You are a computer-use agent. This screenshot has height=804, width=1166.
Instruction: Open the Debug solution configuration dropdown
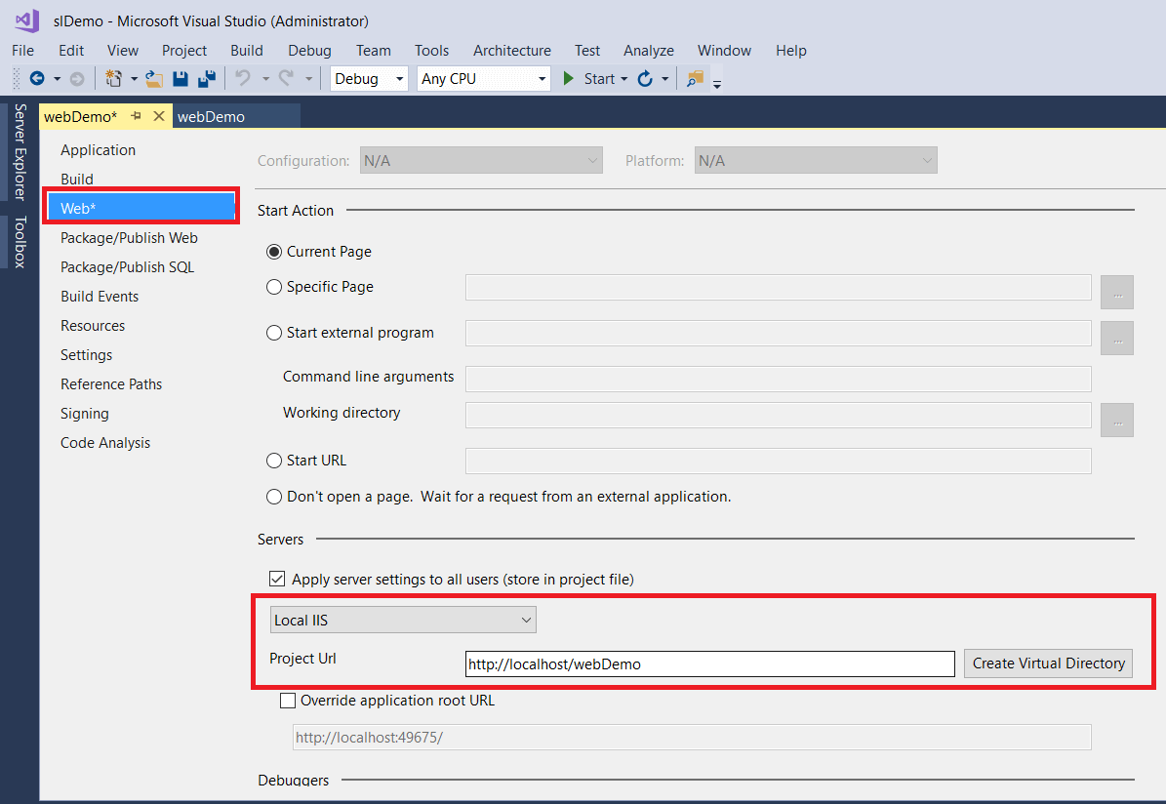[x=369, y=78]
